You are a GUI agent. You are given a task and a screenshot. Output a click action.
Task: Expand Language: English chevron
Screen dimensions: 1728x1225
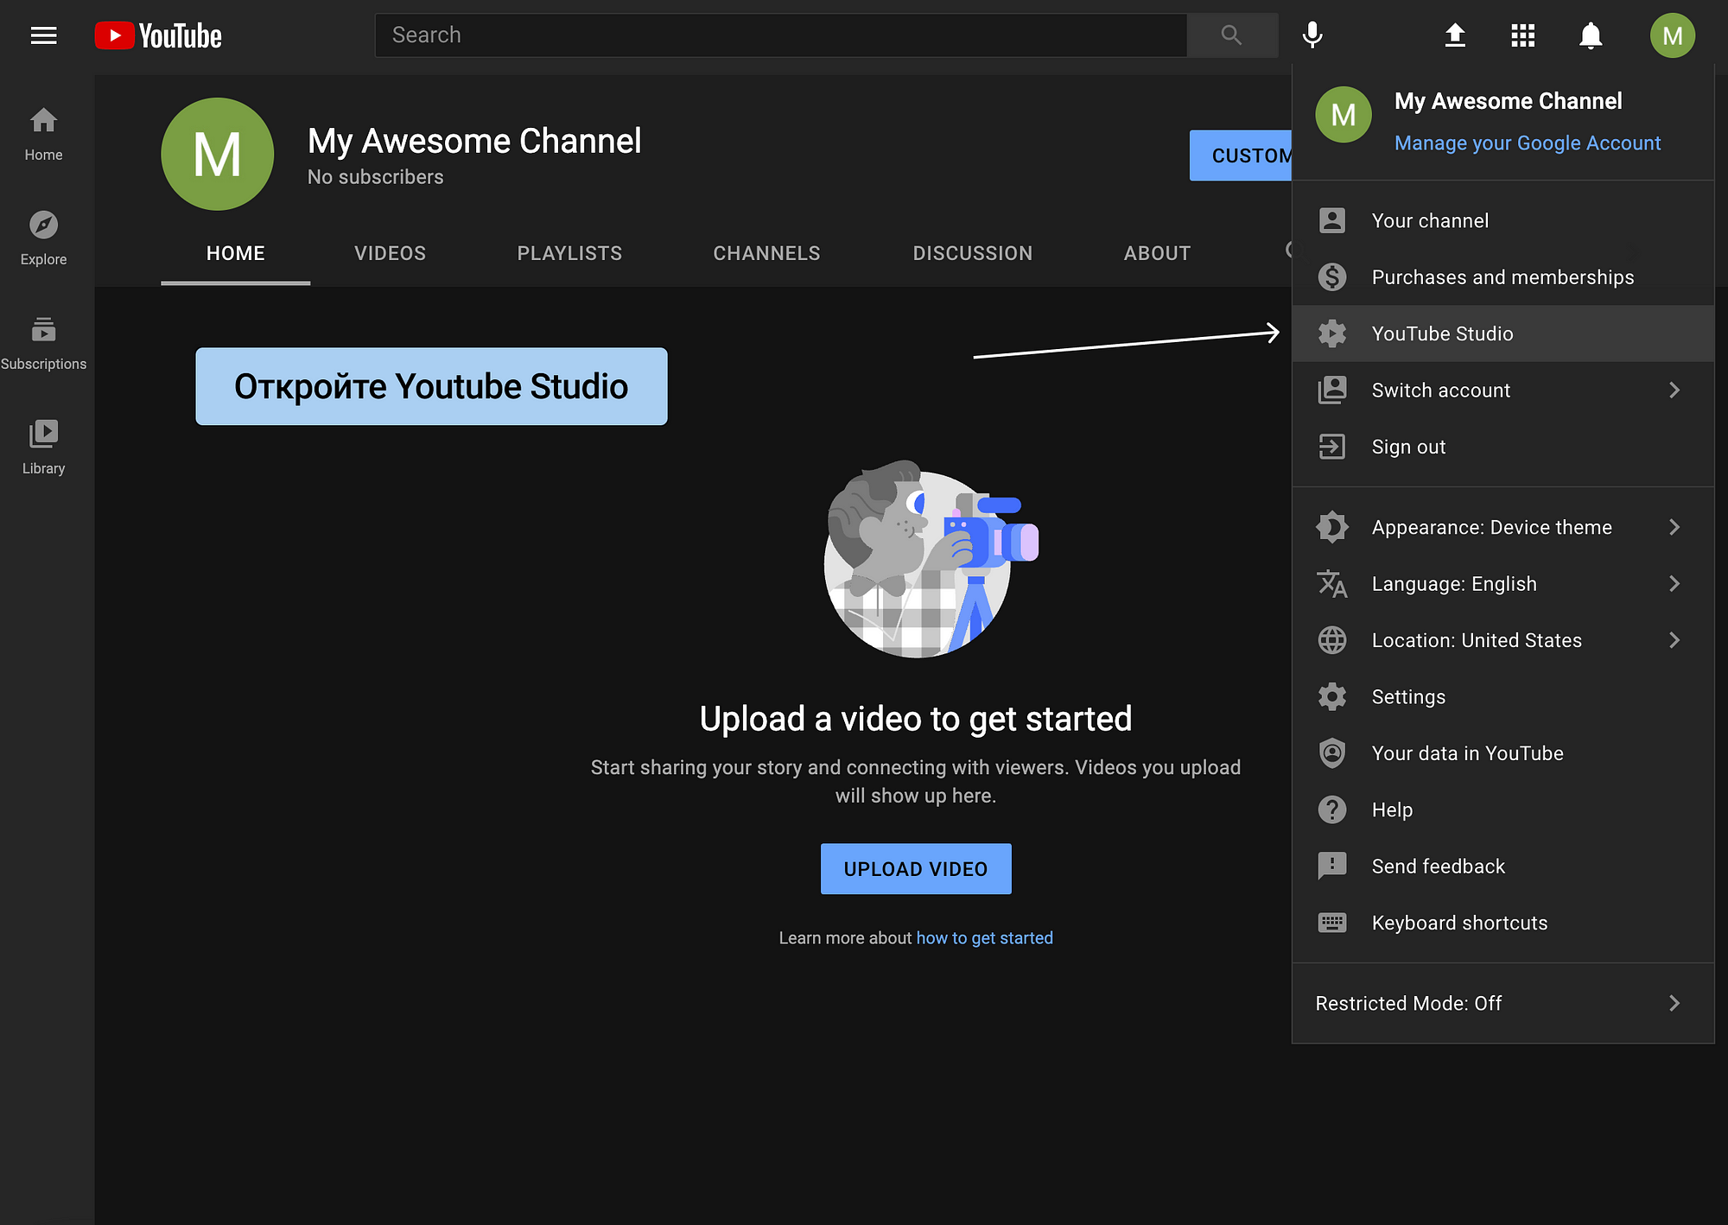point(1674,584)
